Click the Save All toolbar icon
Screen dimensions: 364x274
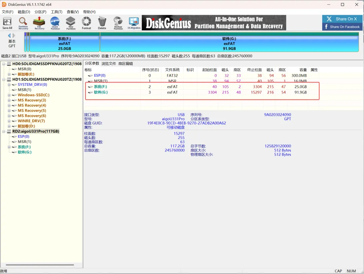click(7, 23)
